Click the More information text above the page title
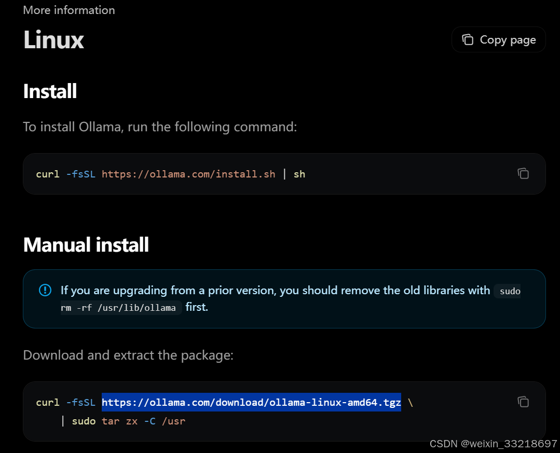The width and height of the screenshot is (560, 453). coord(69,10)
